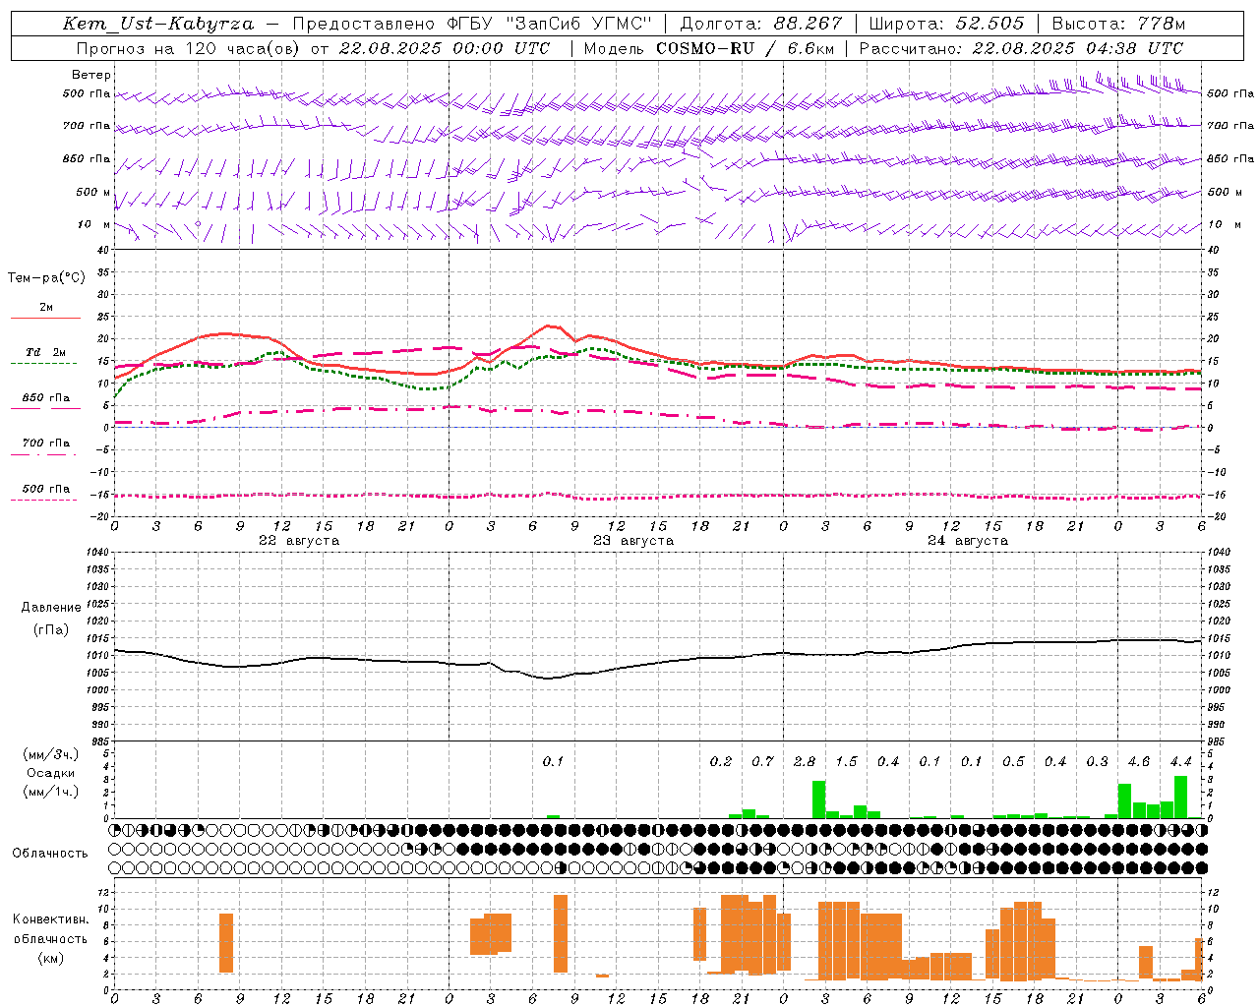
Task: Click the '700 гПа' temperature legend entry
Action: pyautogui.click(x=46, y=444)
